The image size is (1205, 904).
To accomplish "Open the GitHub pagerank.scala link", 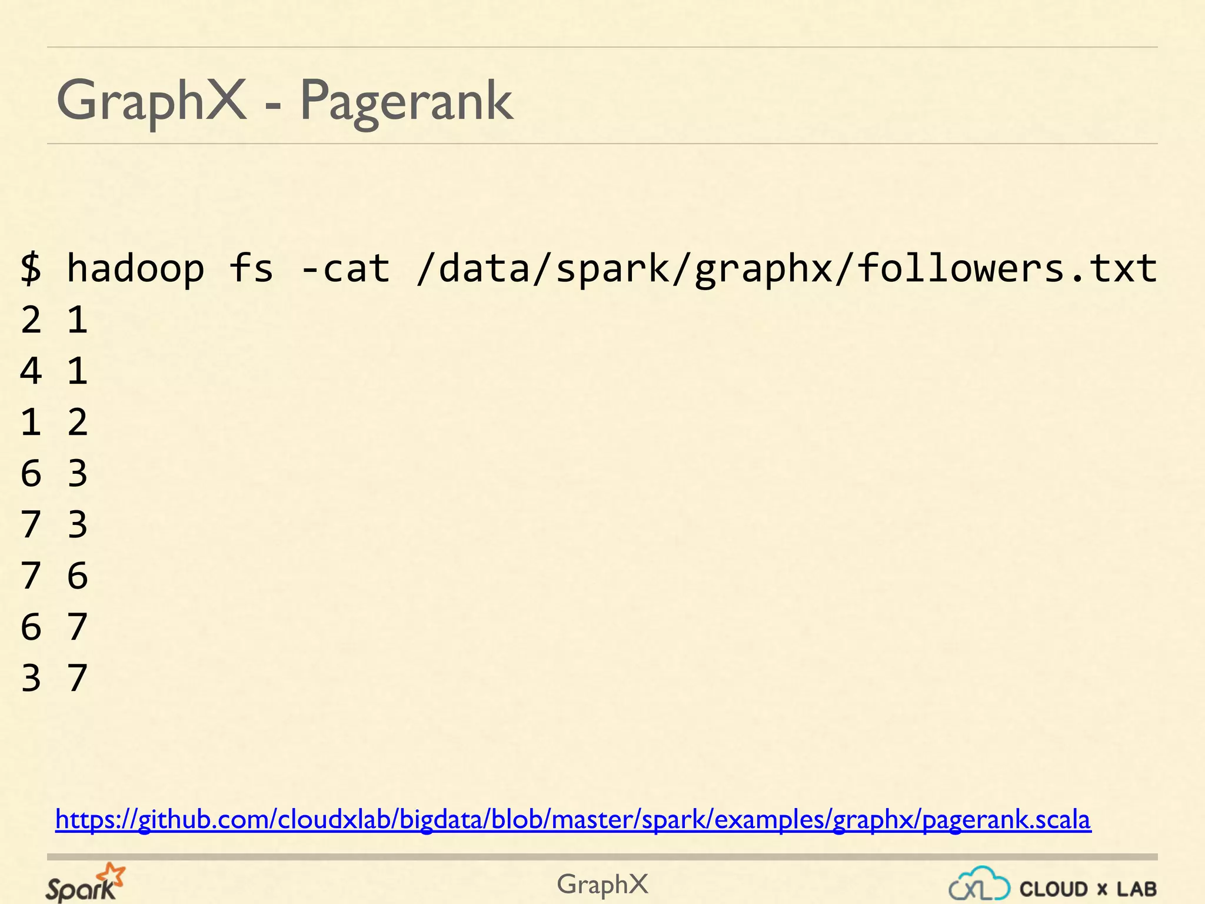I will [573, 820].
